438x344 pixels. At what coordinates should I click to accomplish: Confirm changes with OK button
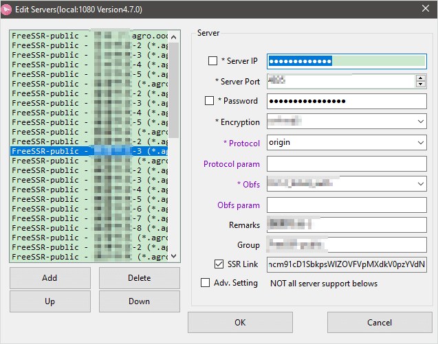[x=240, y=322]
